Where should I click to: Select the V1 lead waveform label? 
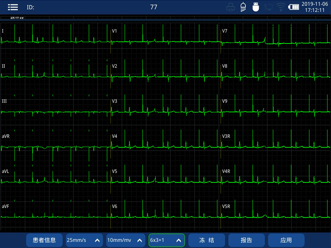coord(114,31)
